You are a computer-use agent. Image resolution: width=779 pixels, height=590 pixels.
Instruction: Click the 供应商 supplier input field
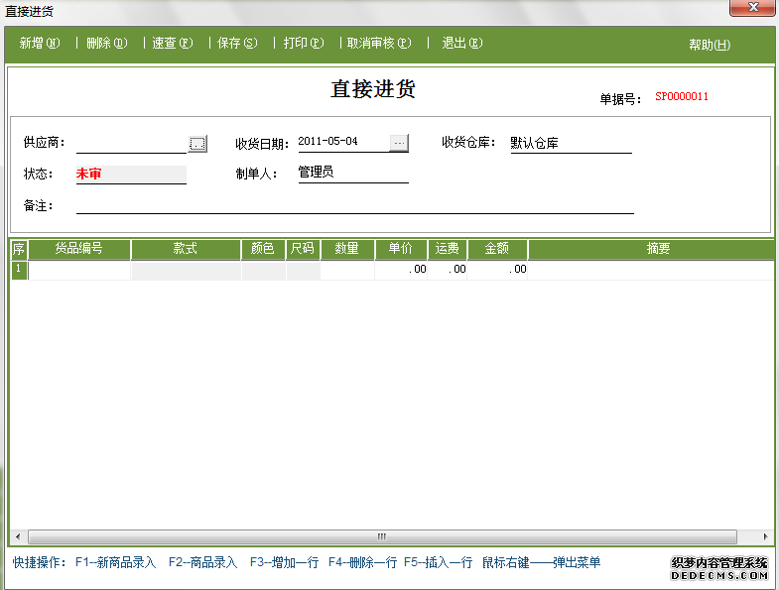point(131,143)
